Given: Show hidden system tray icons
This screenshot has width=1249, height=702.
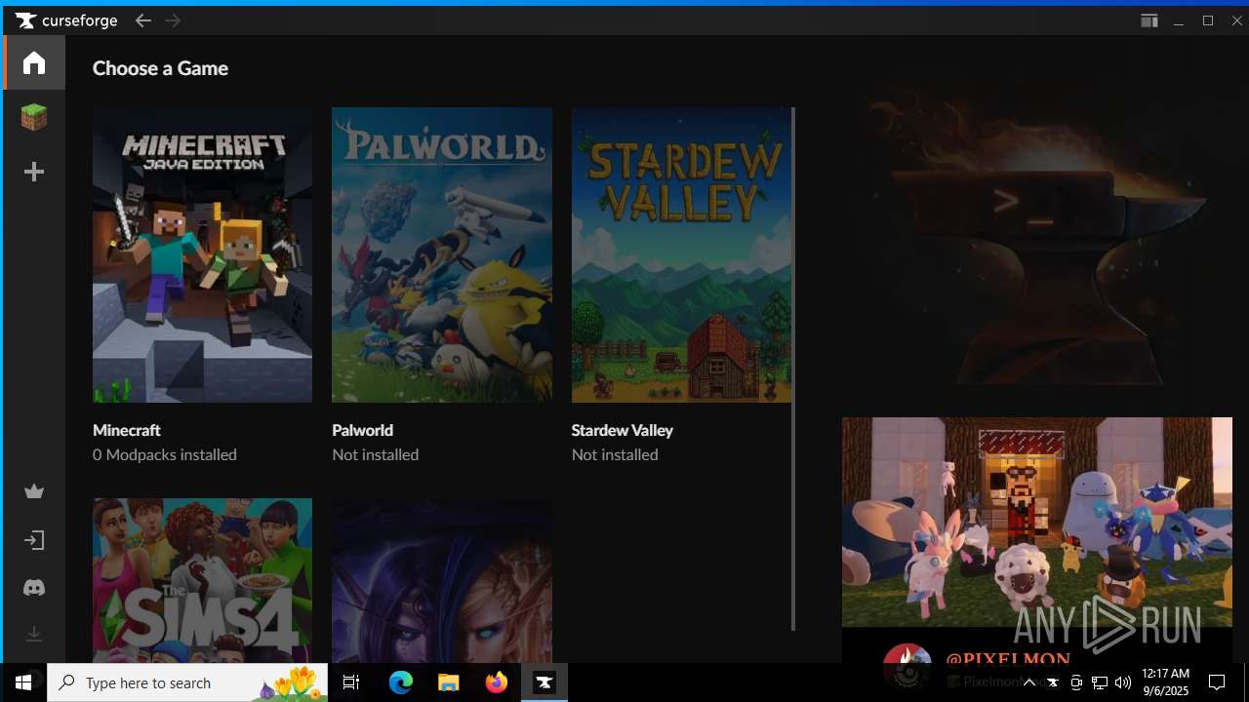Looking at the screenshot, I should point(1028,682).
